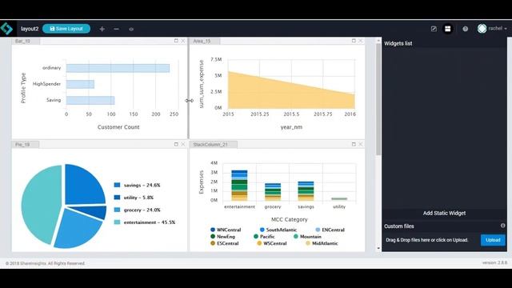Toggle Mountain legend item
512x288 pixels.
[x=307, y=237]
